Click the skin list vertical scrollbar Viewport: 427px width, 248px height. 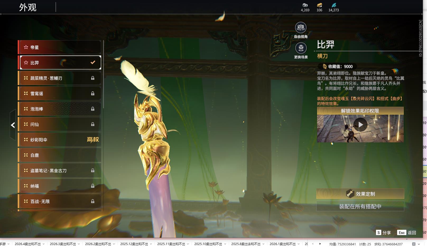[x=103, y=74]
